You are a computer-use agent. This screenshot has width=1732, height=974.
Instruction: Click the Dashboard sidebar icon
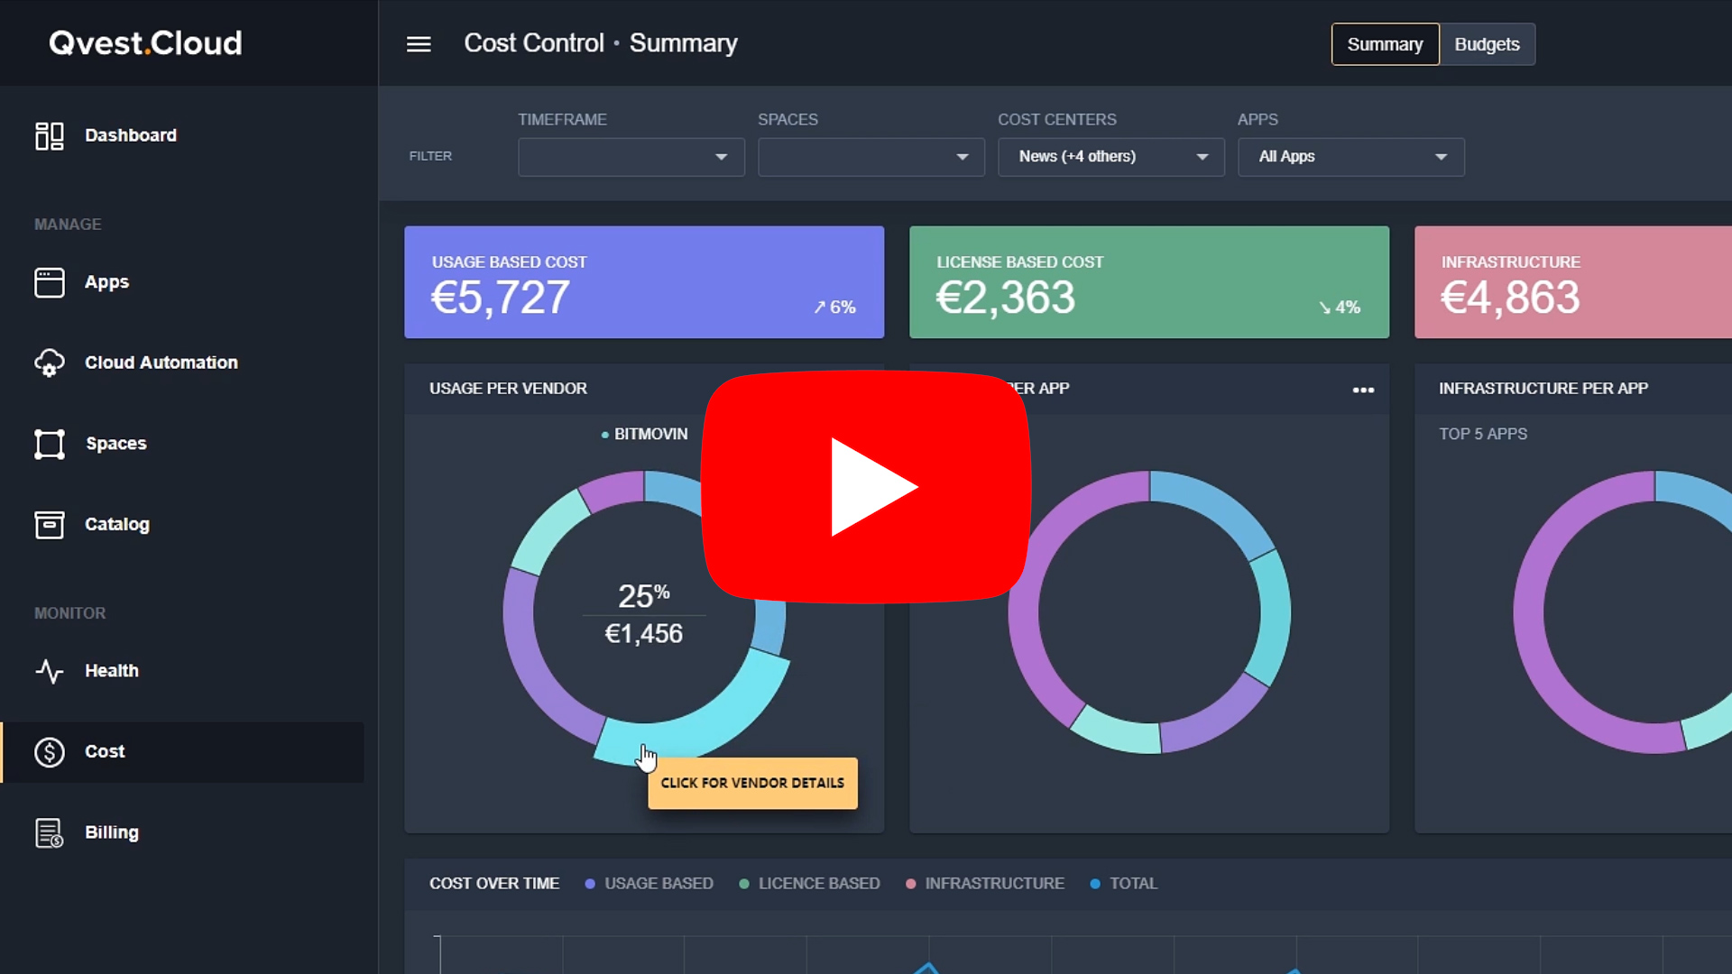point(49,135)
